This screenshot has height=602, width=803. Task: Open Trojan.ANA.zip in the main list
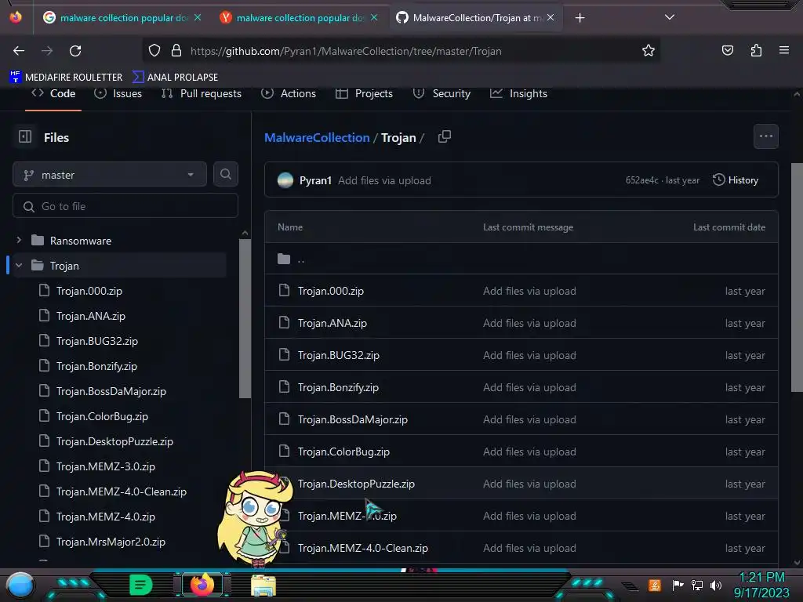point(332,323)
